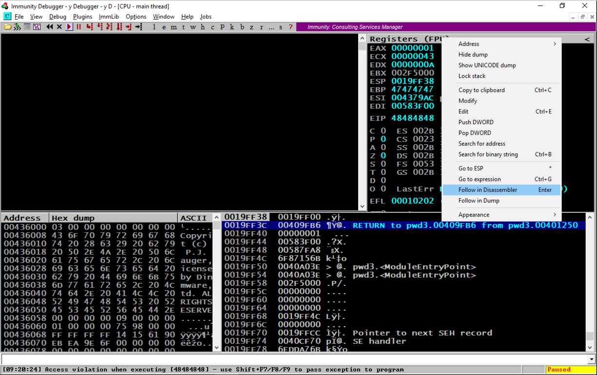Click inside the bottom command input field
The image size is (597, 375).
click(292, 359)
